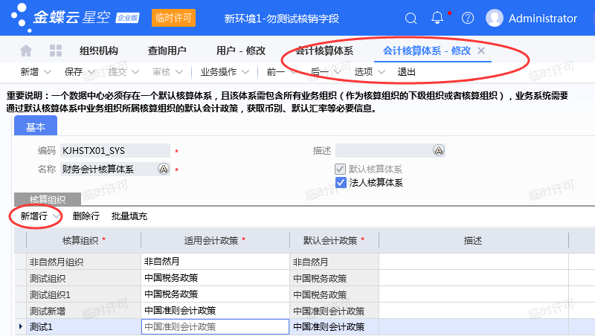
Task: Click the 默认会计政策 column header
Action: click(334, 240)
